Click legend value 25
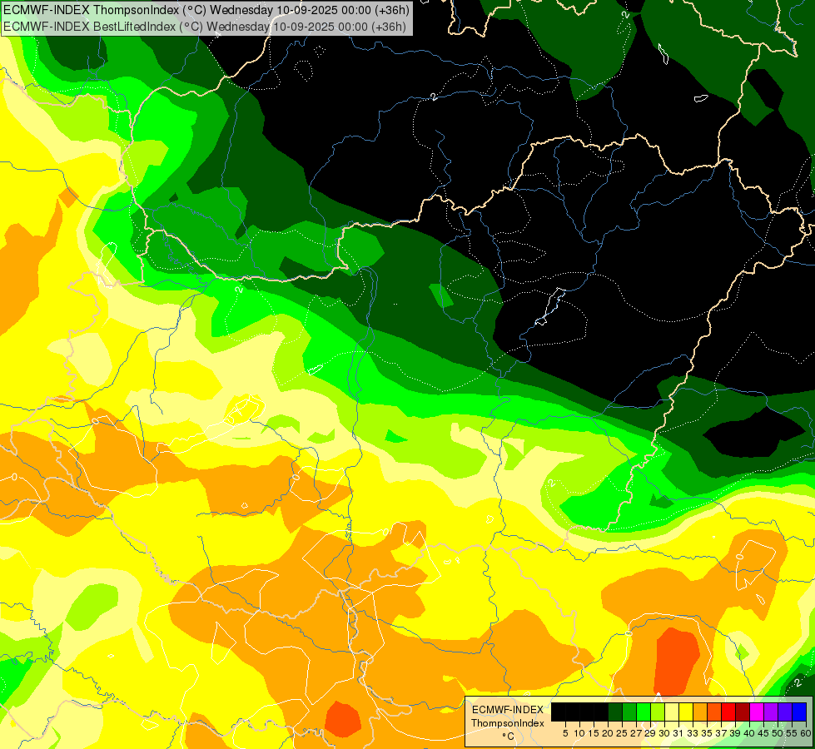Viewport: 815px width, 749px height. click(x=622, y=733)
